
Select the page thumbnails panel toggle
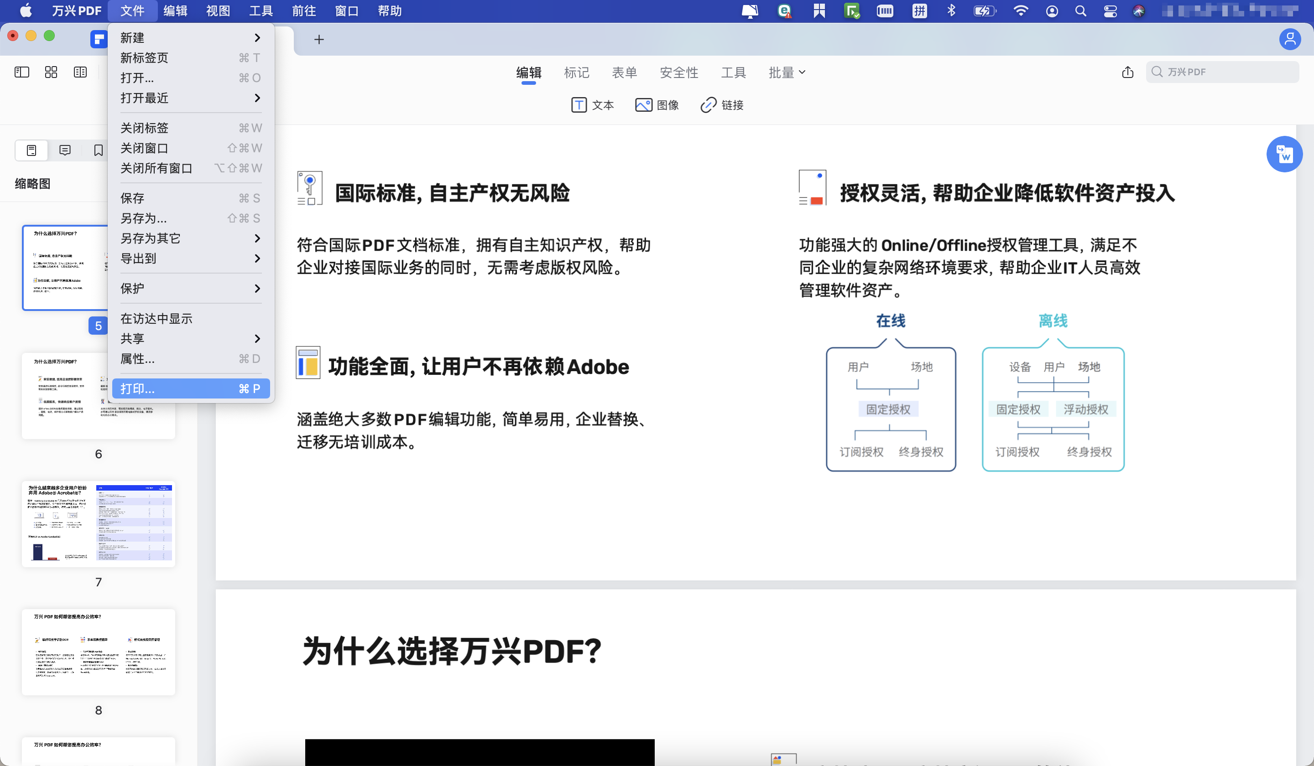[x=31, y=150]
